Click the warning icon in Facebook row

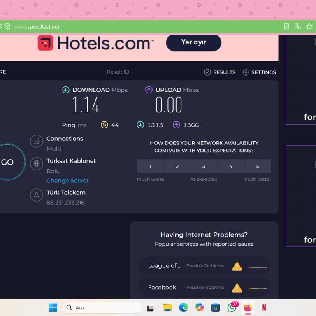[x=237, y=288]
